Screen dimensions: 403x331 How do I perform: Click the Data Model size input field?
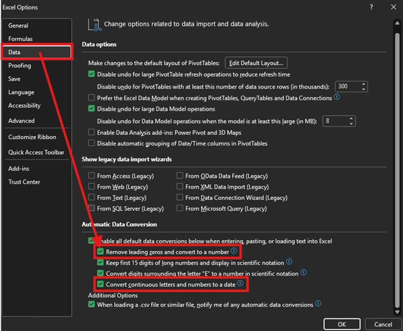(x=334, y=121)
